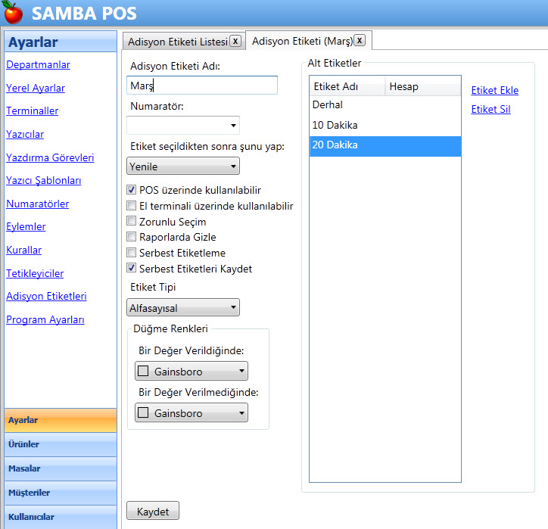Enable Raporlarda Gizle checkbox
This screenshot has height=529, width=548.
point(132,237)
